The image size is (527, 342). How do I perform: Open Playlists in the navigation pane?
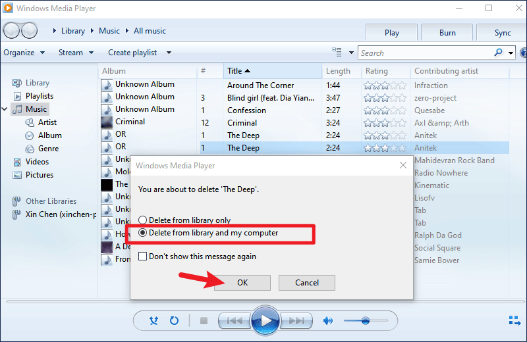click(40, 96)
